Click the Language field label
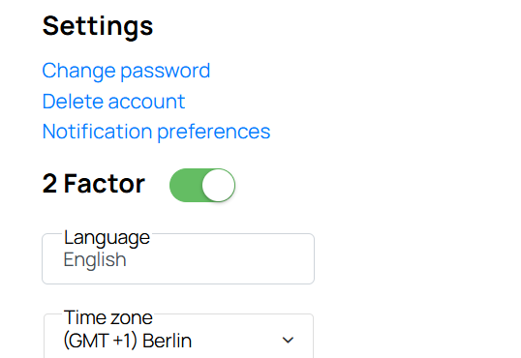521x358 pixels. pyautogui.click(x=107, y=238)
